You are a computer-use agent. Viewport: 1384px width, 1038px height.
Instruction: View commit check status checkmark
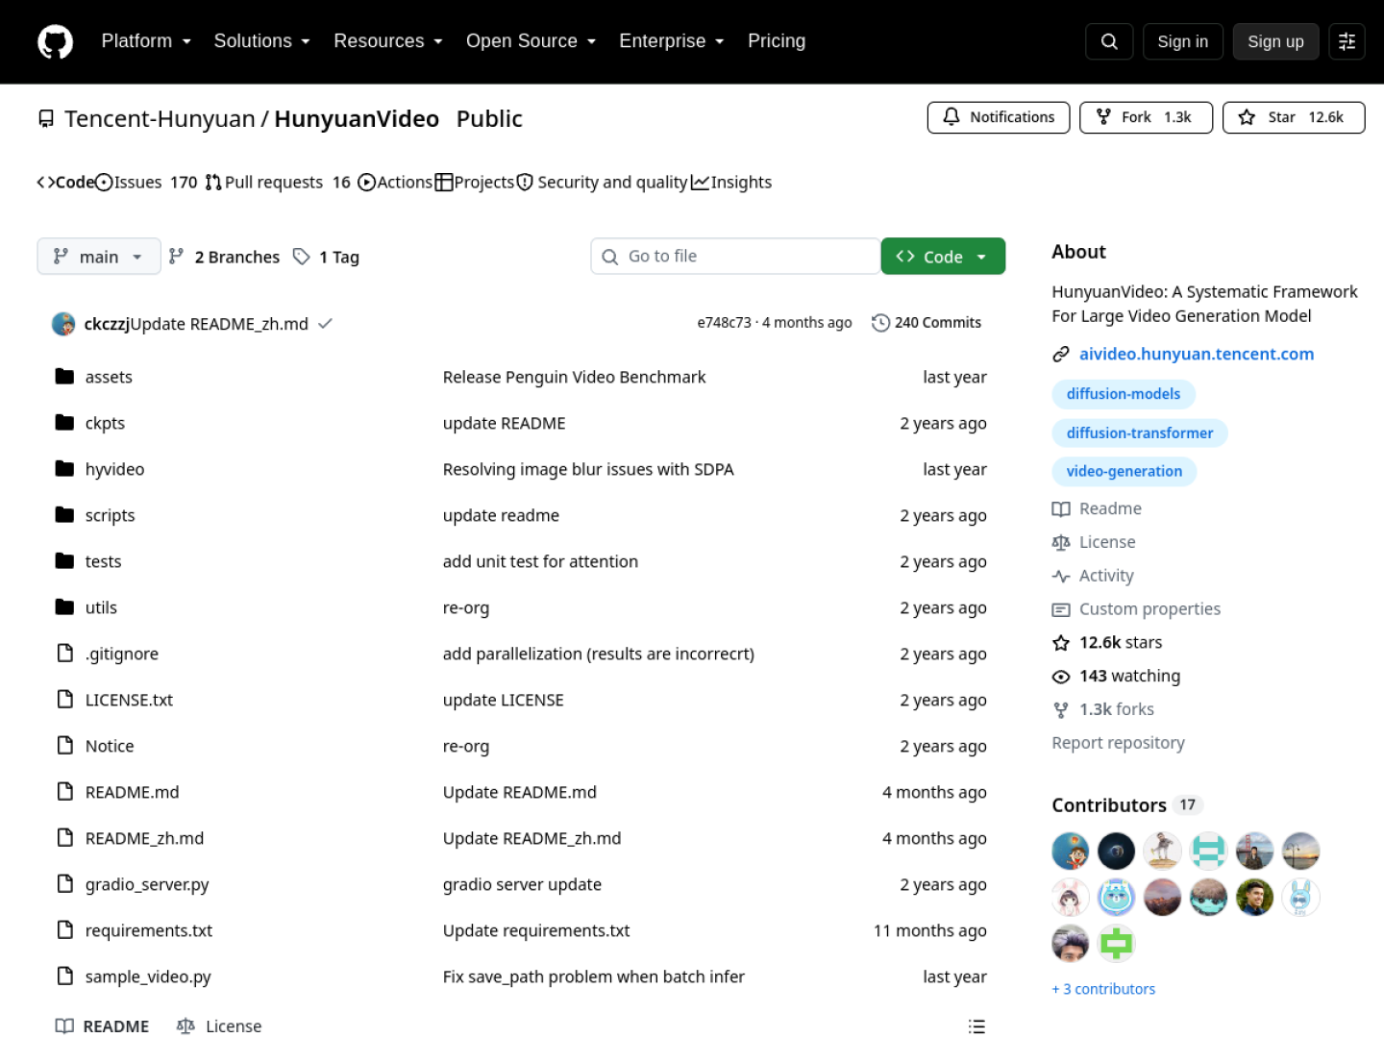pos(325,324)
